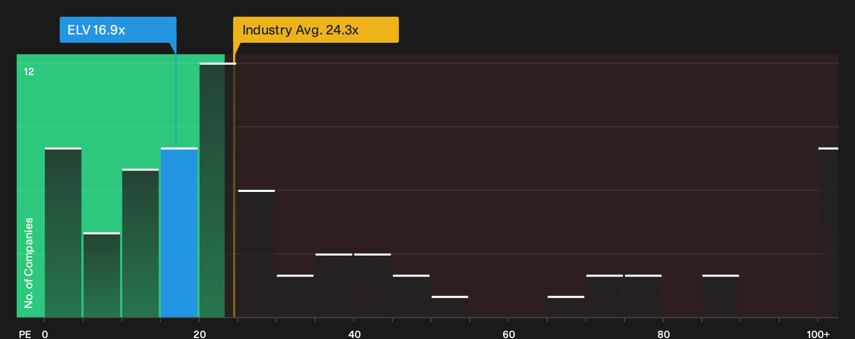Select the bar at PE 85-90
The height and width of the screenshot is (339, 855).
720,296
